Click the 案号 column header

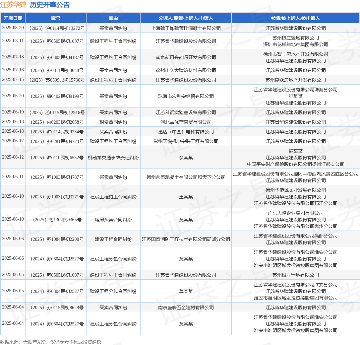[56, 18]
